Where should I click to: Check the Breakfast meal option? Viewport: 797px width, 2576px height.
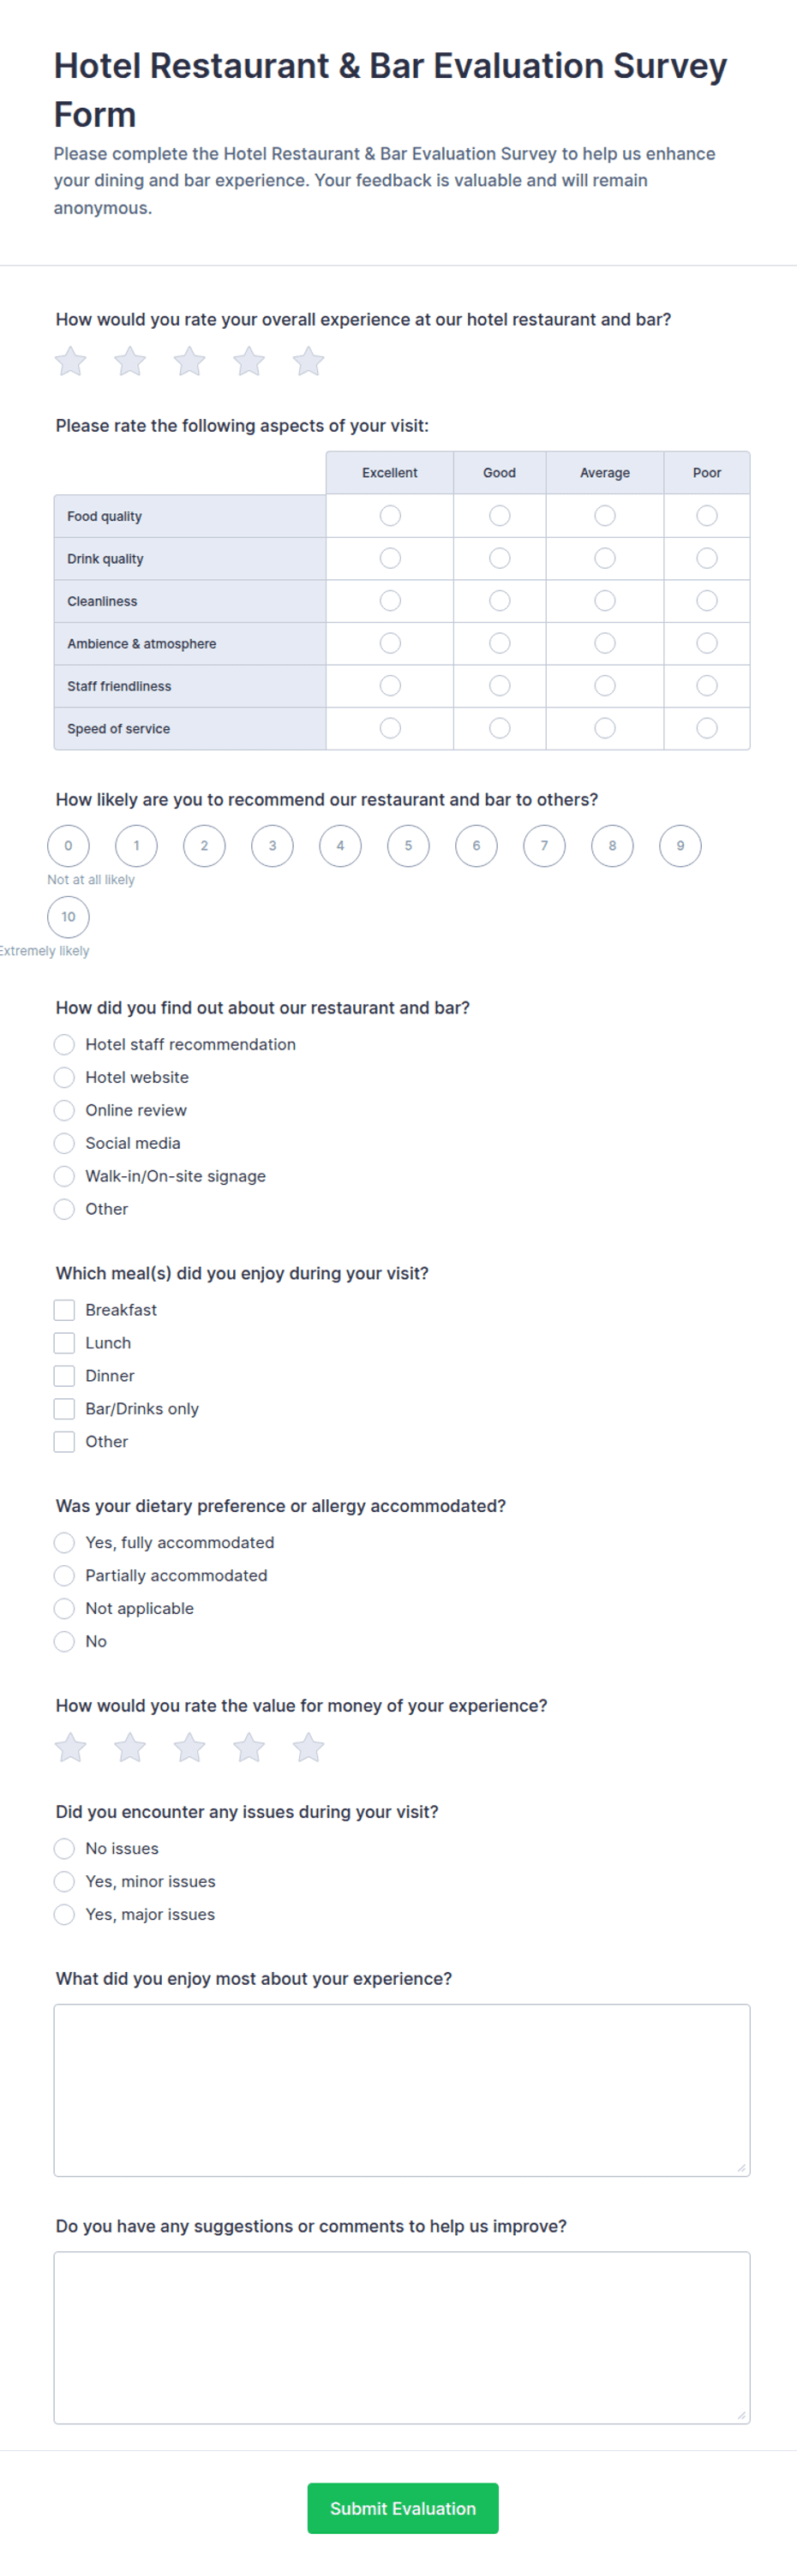[64, 1310]
